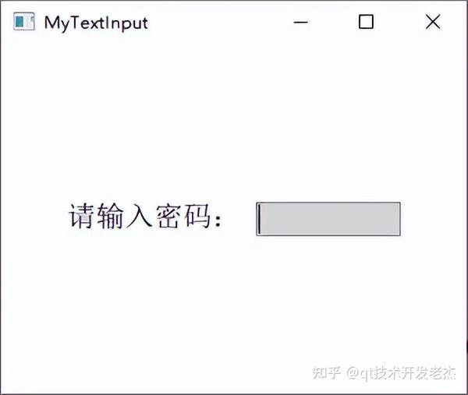Maximize the MyTextInput window
Image resolution: width=468 pixels, height=395 pixels.
366,22
